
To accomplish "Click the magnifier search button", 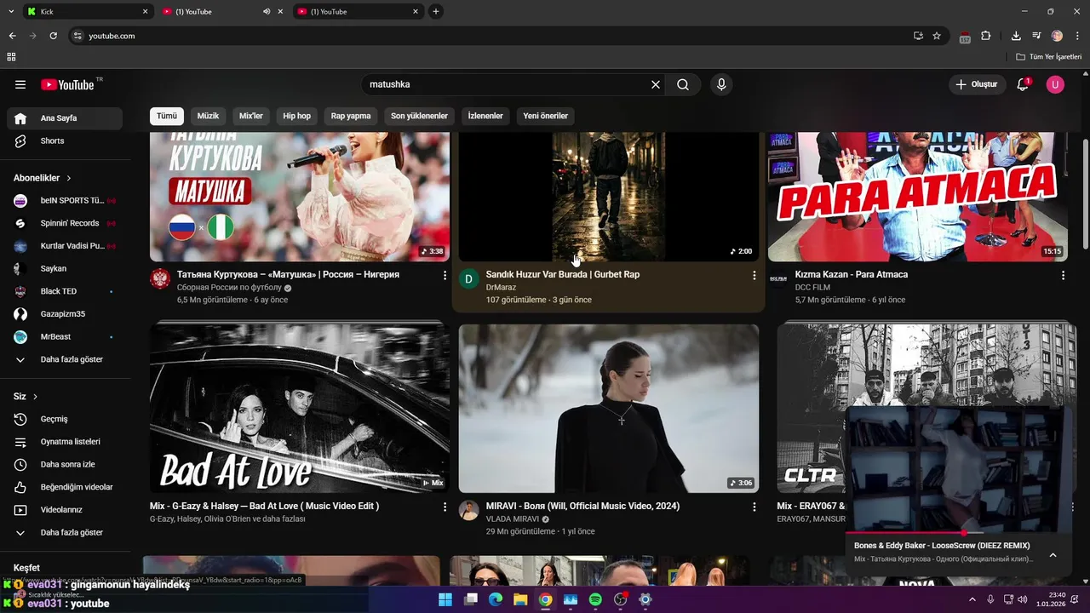I will coord(683,84).
